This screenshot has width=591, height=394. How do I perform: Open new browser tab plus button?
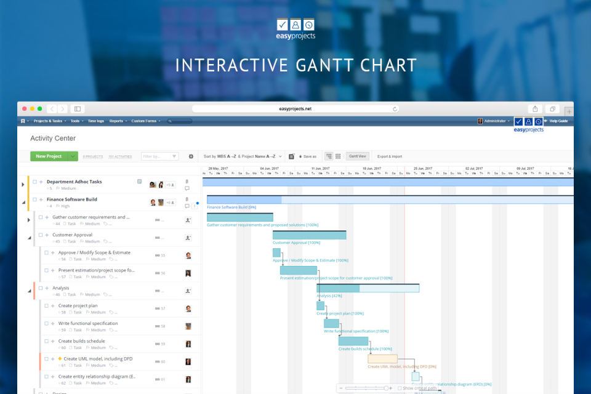(569, 111)
